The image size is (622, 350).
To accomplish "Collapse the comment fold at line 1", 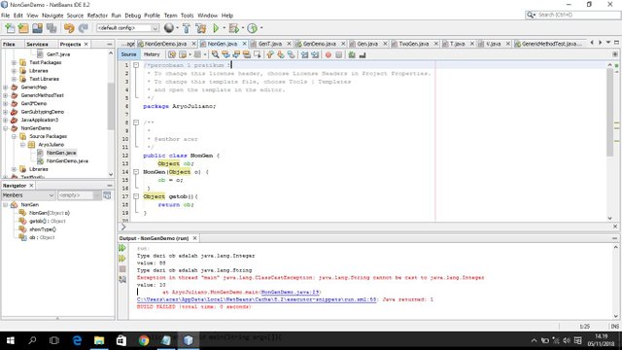I will pyautogui.click(x=136, y=65).
